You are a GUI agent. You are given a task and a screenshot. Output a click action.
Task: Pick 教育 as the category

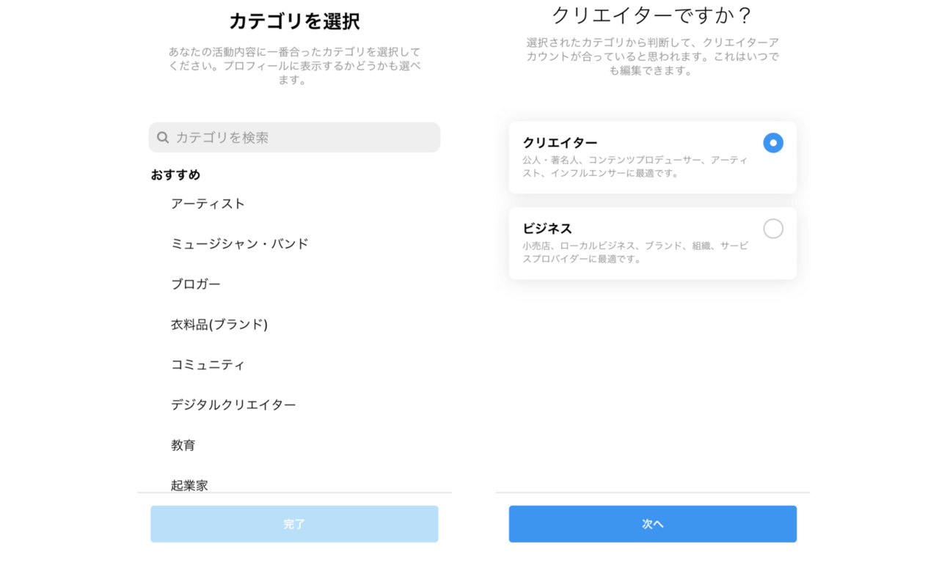[183, 446]
